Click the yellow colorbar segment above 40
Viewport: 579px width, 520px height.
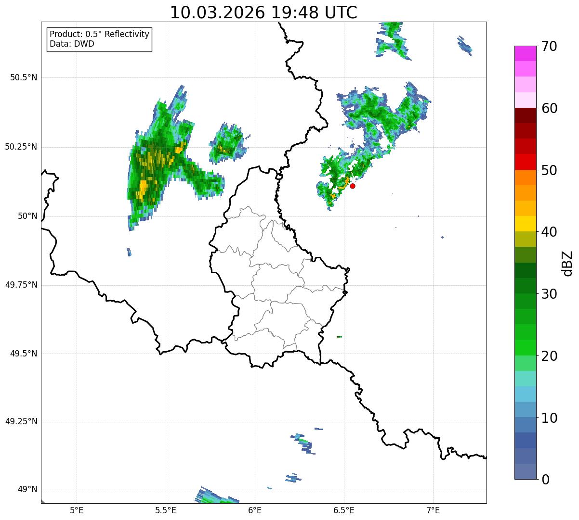(x=525, y=224)
